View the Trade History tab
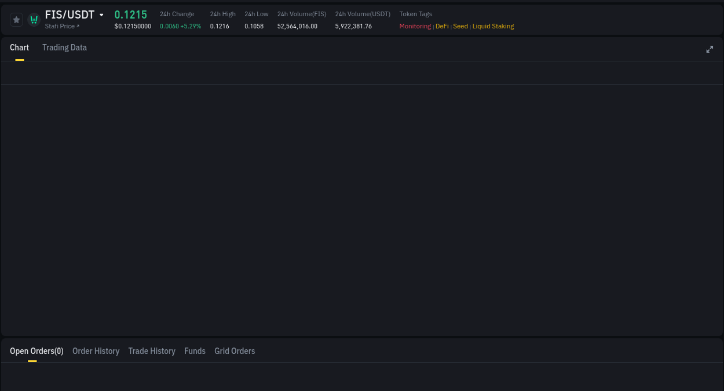The width and height of the screenshot is (724, 391). 152,350
